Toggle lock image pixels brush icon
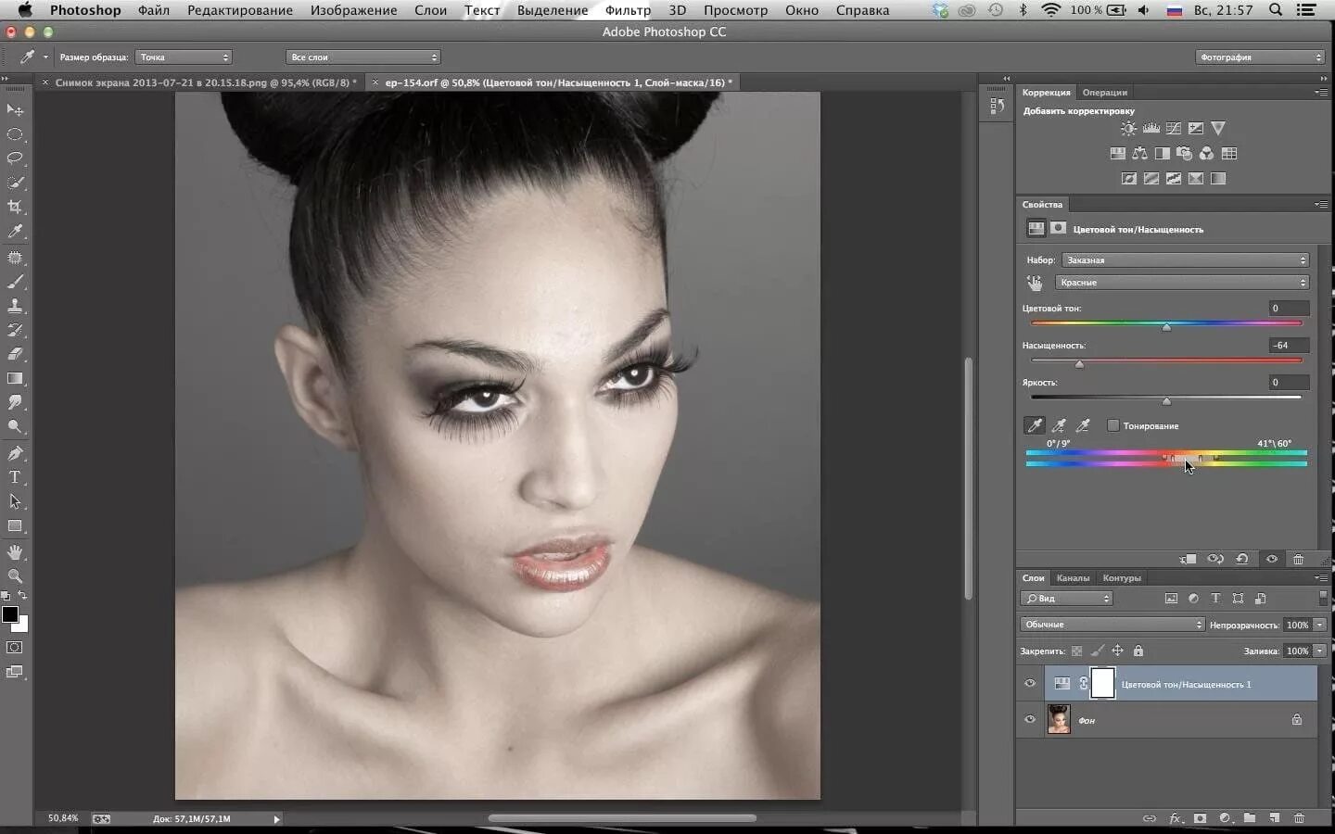The width and height of the screenshot is (1335, 834). (1097, 651)
